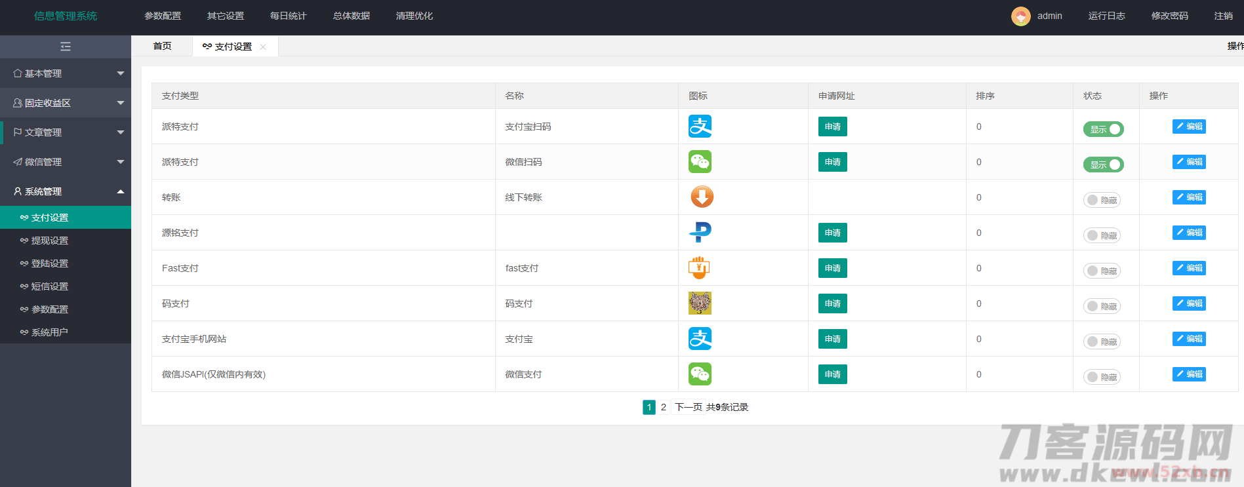Click 申请 button for 微信JSAPI row
Viewport: 1244px width, 487px height.
pos(832,374)
